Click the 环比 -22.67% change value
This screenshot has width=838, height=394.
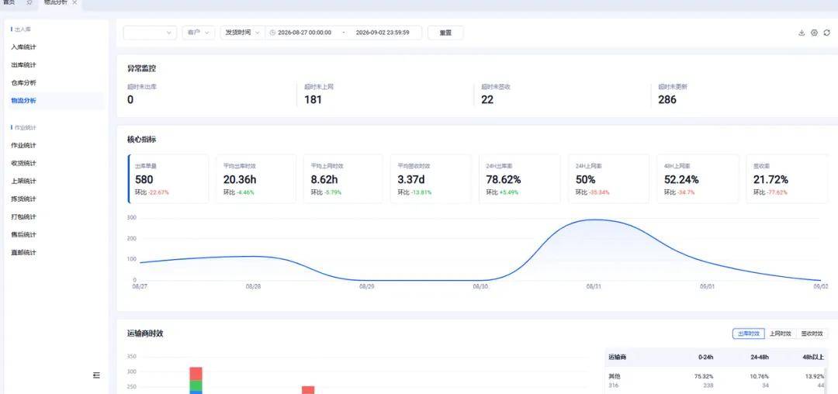[x=159, y=192]
